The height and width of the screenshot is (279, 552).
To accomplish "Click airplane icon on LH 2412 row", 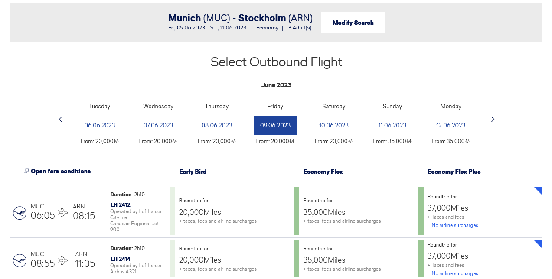I will 63,213.
